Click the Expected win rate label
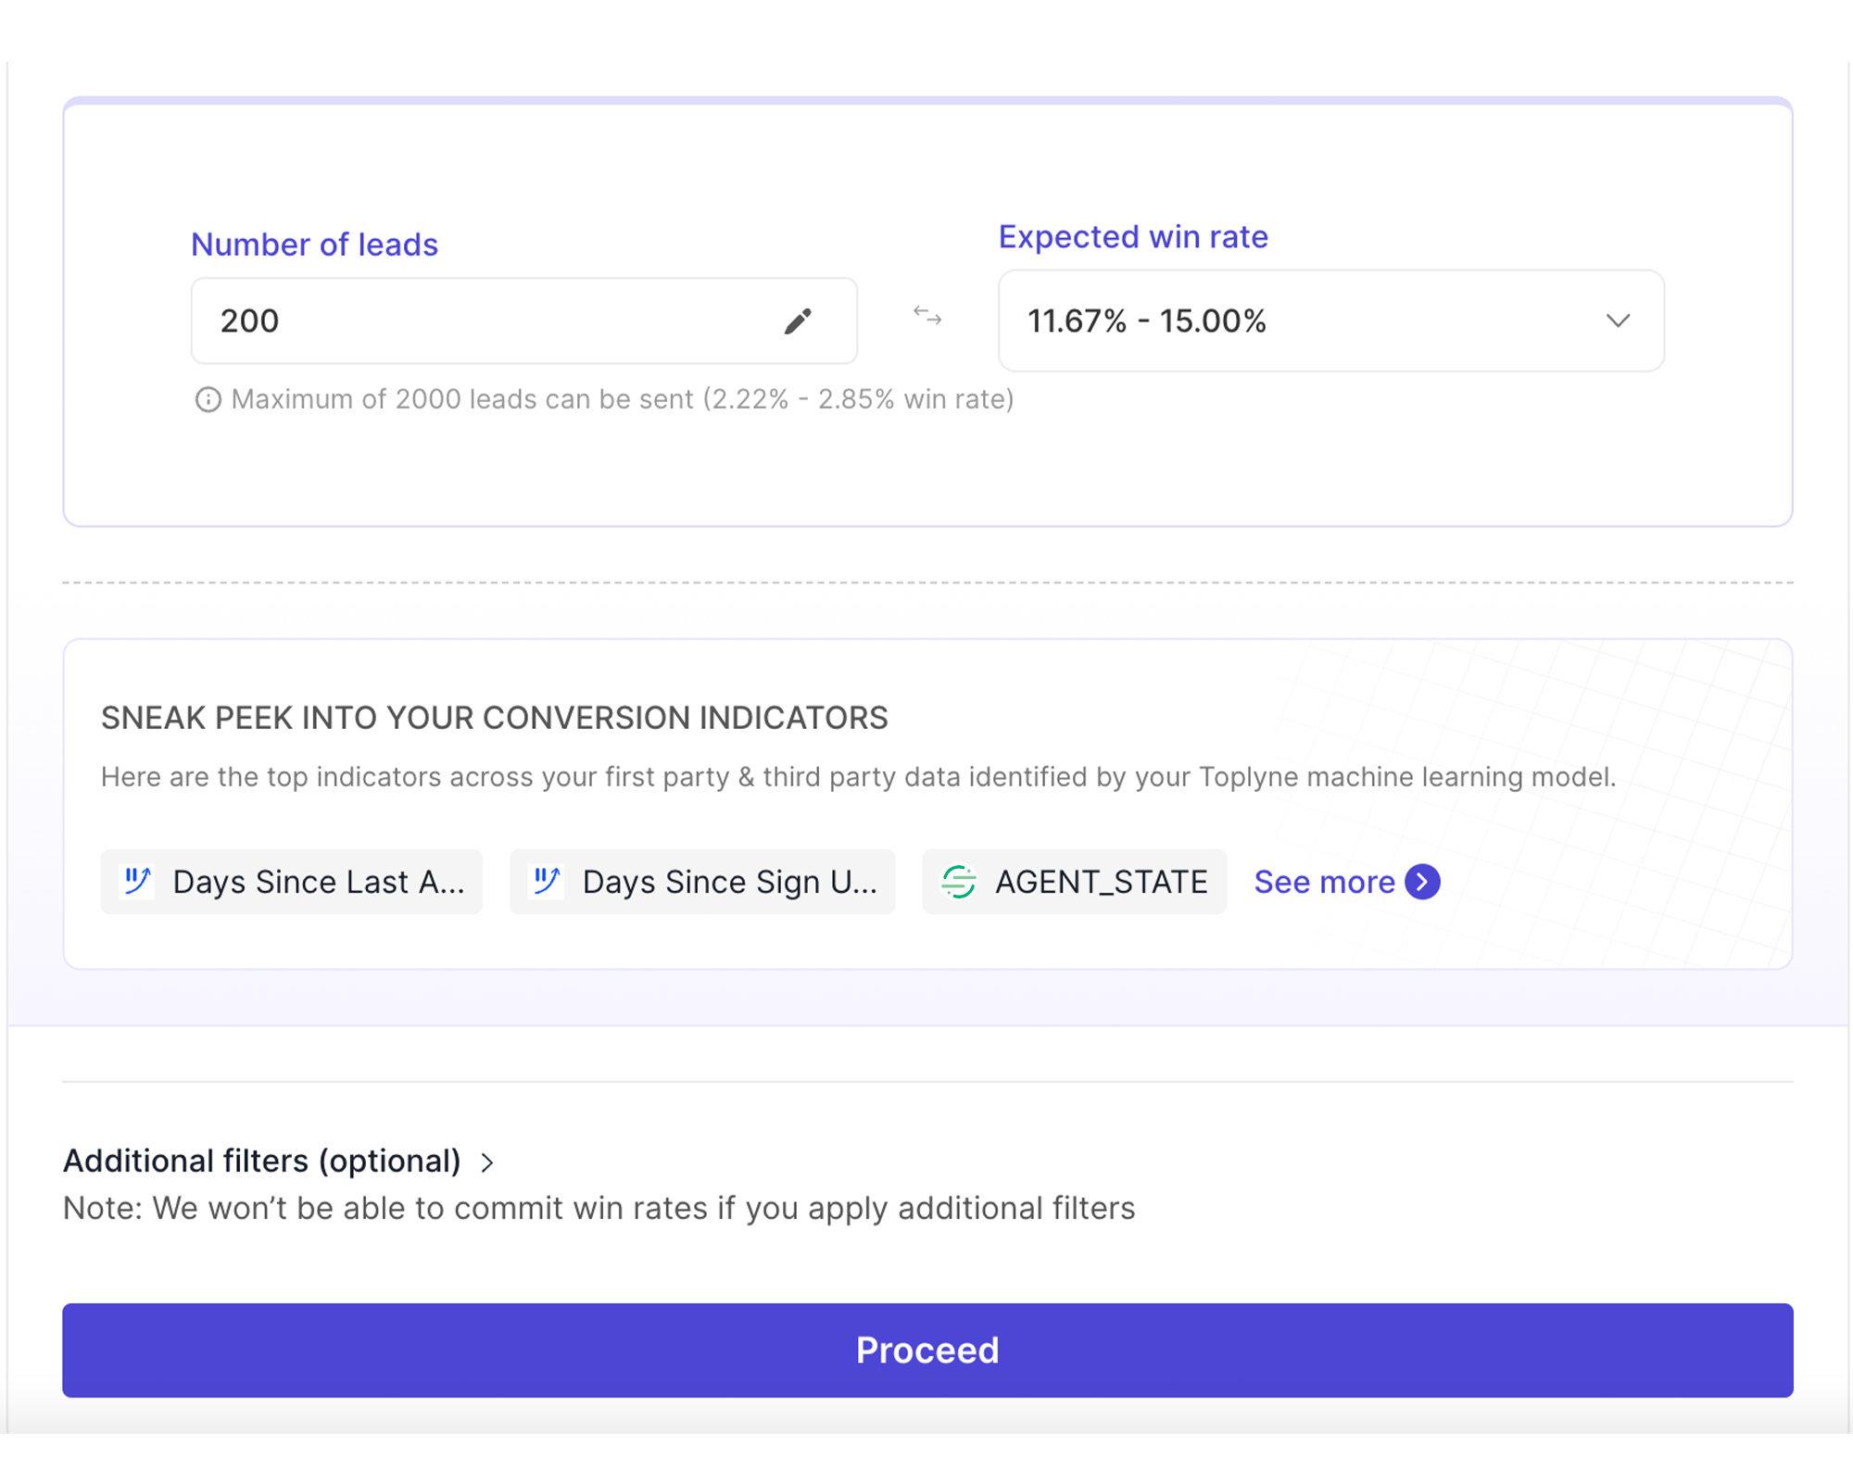This screenshot has height=1482, width=1853. pos(1132,237)
